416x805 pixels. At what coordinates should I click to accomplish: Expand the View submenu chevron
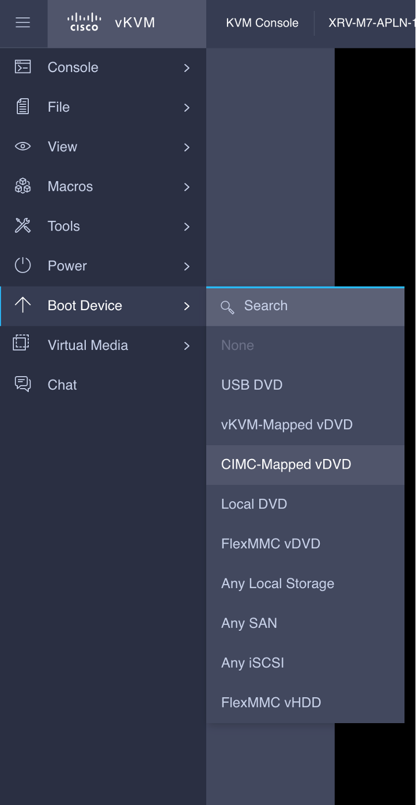(x=187, y=148)
